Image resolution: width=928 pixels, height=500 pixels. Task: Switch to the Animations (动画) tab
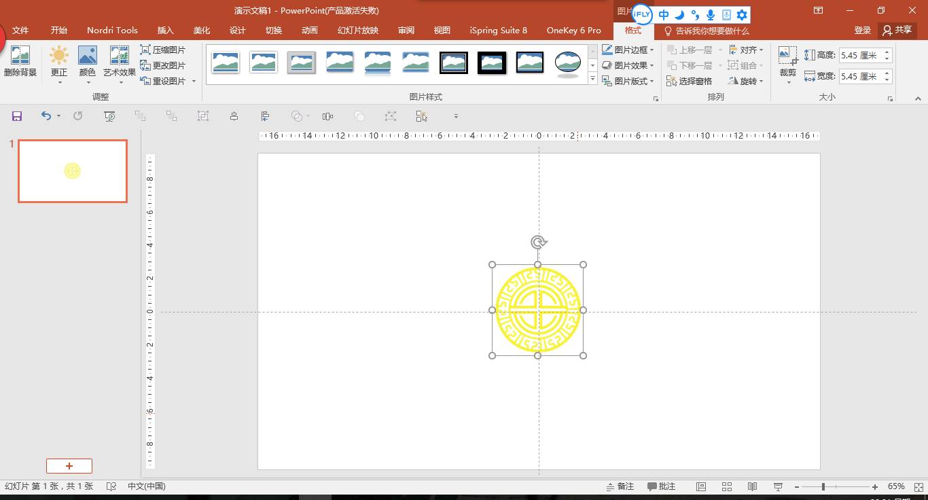pyautogui.click(x=310, y=30)
